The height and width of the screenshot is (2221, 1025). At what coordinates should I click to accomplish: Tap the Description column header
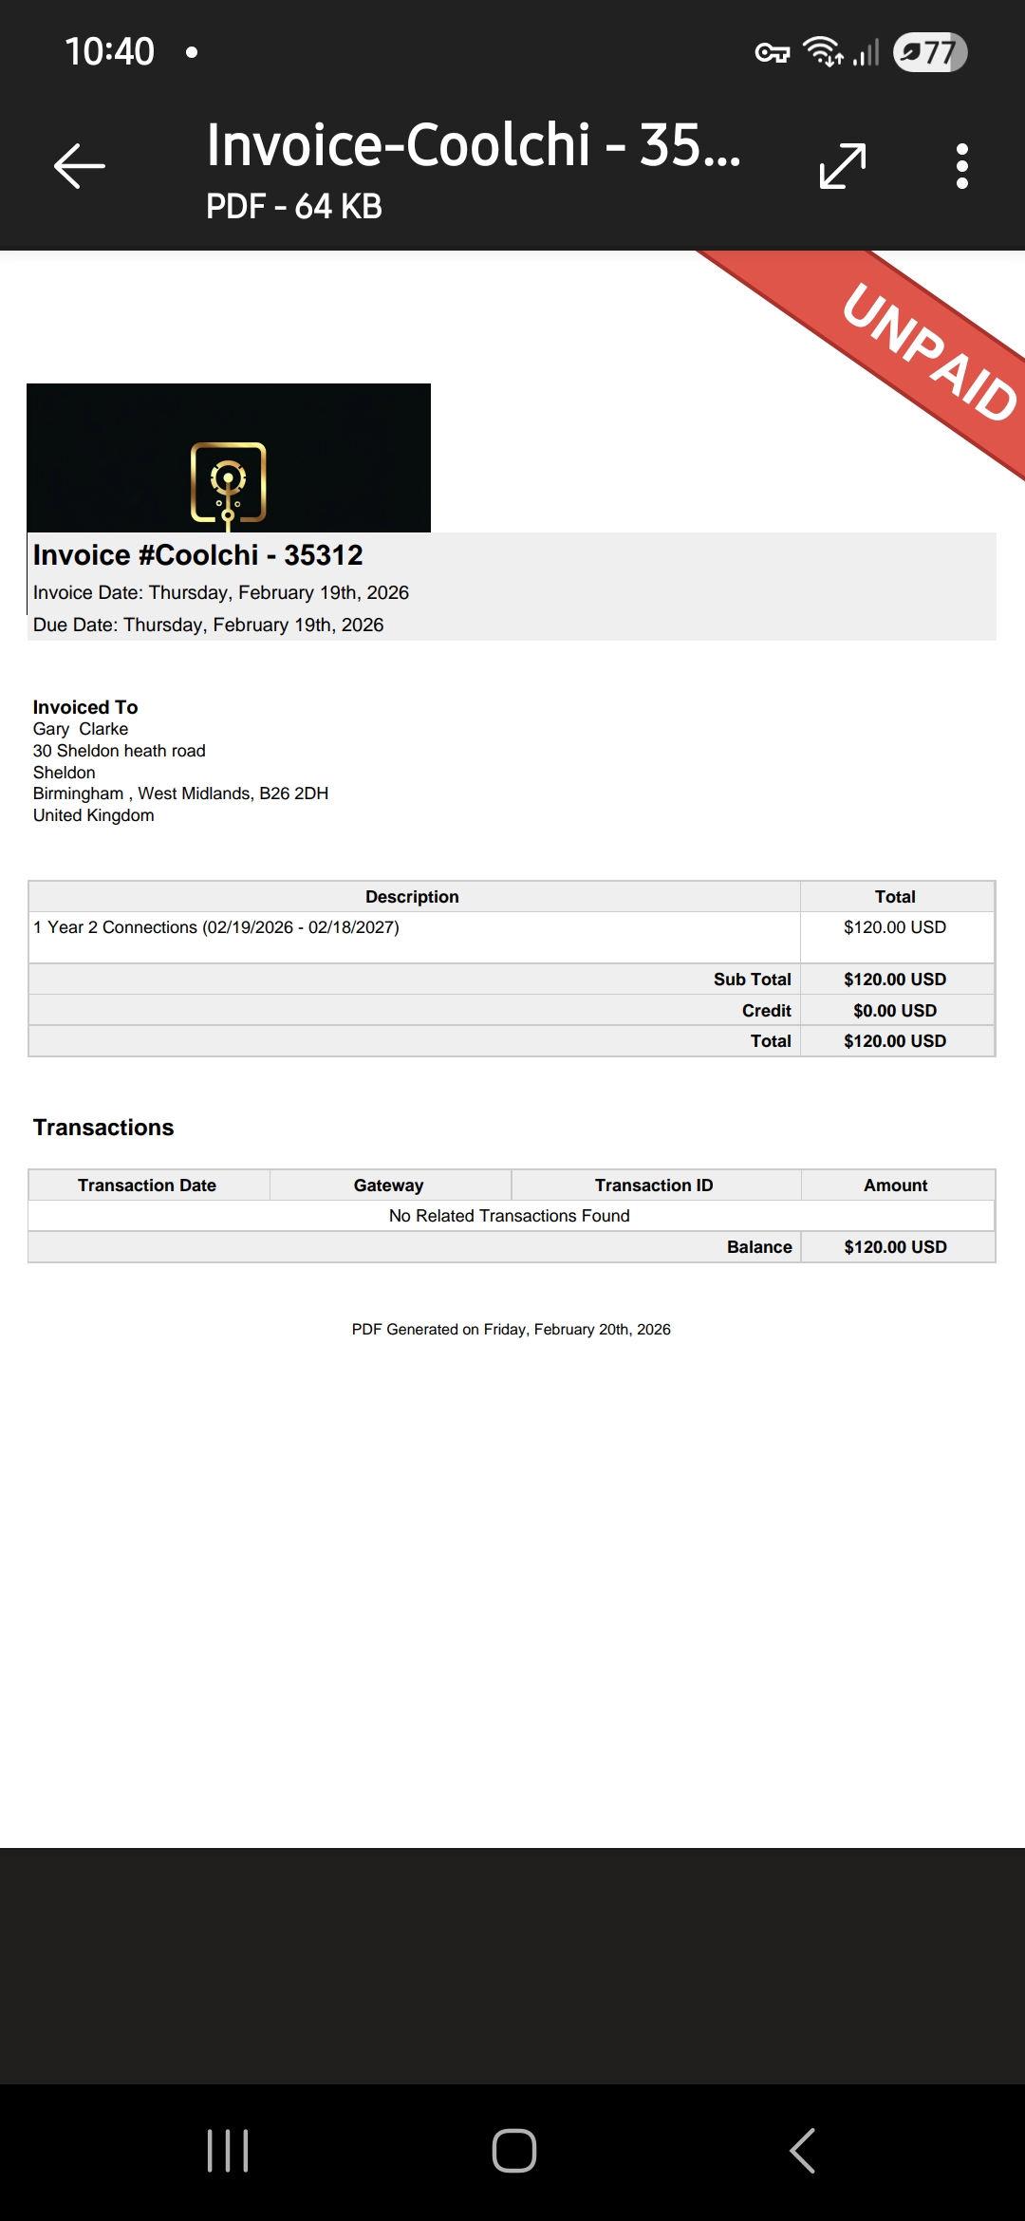(412, 897)
